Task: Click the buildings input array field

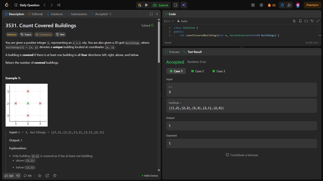Action: point(241,106)
